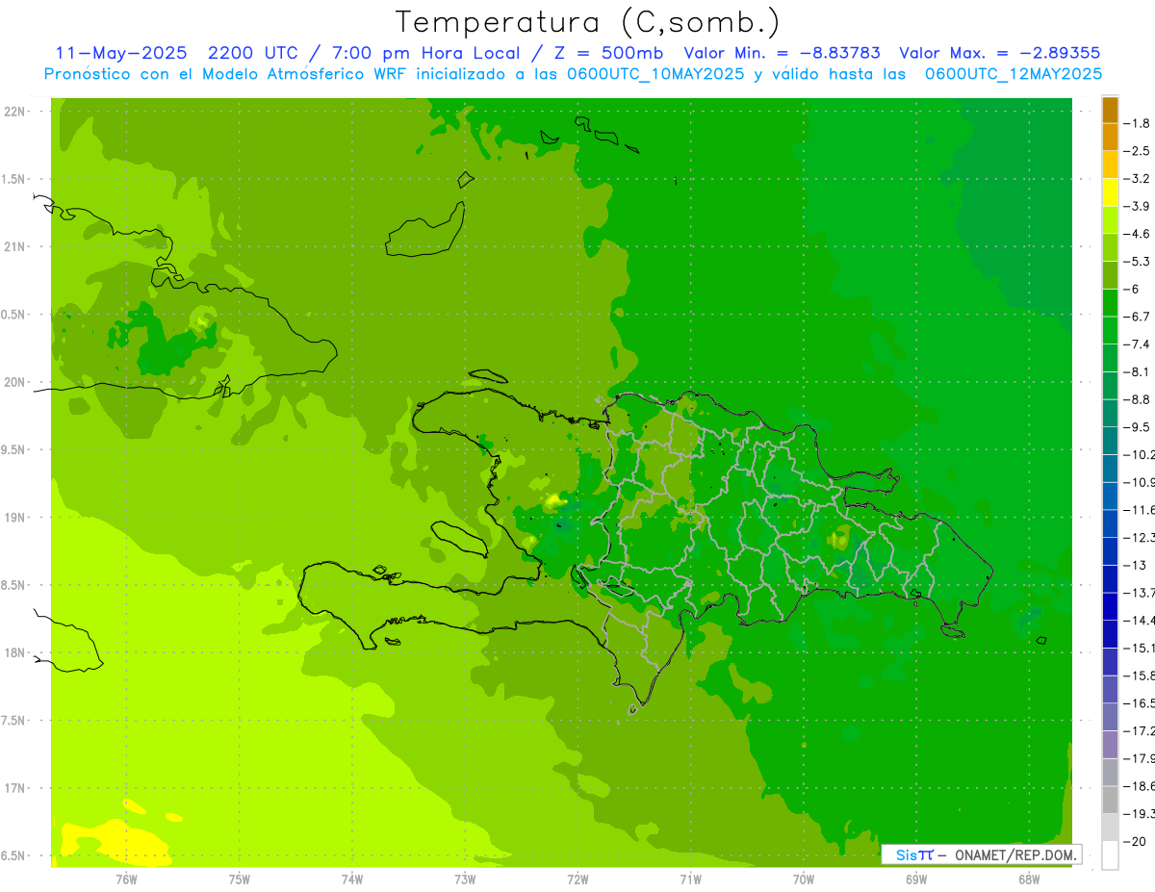Click the '73W' longitude axis label

465,879
